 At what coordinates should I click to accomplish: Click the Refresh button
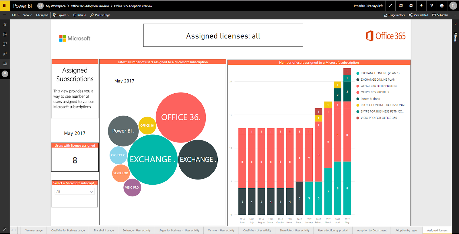pyautogui.click(x=79, y=15)
